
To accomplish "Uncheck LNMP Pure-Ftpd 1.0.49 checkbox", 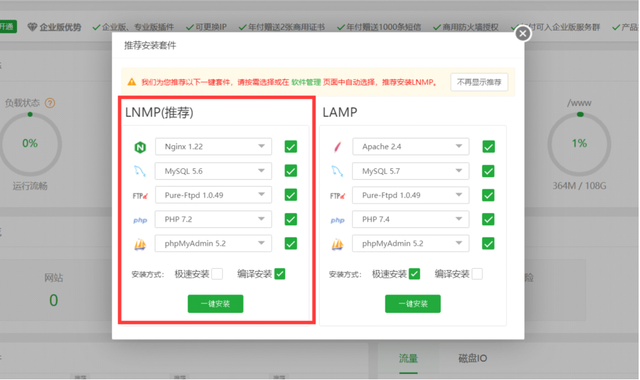I will 290,195.
